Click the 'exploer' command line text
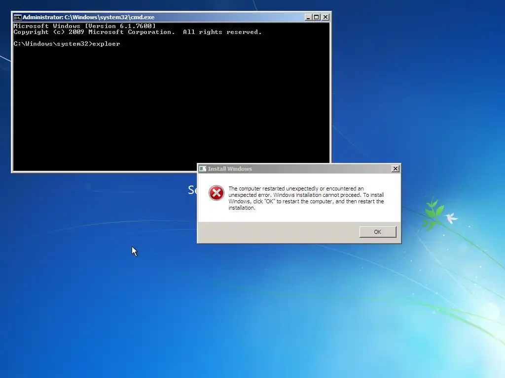505x378 pixels. coord(106,44)
